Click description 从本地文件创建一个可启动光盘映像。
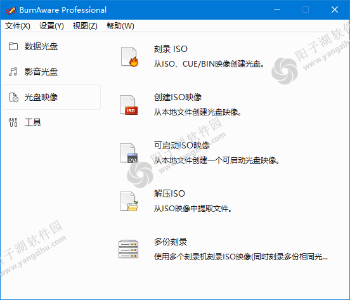 (216, 160)
